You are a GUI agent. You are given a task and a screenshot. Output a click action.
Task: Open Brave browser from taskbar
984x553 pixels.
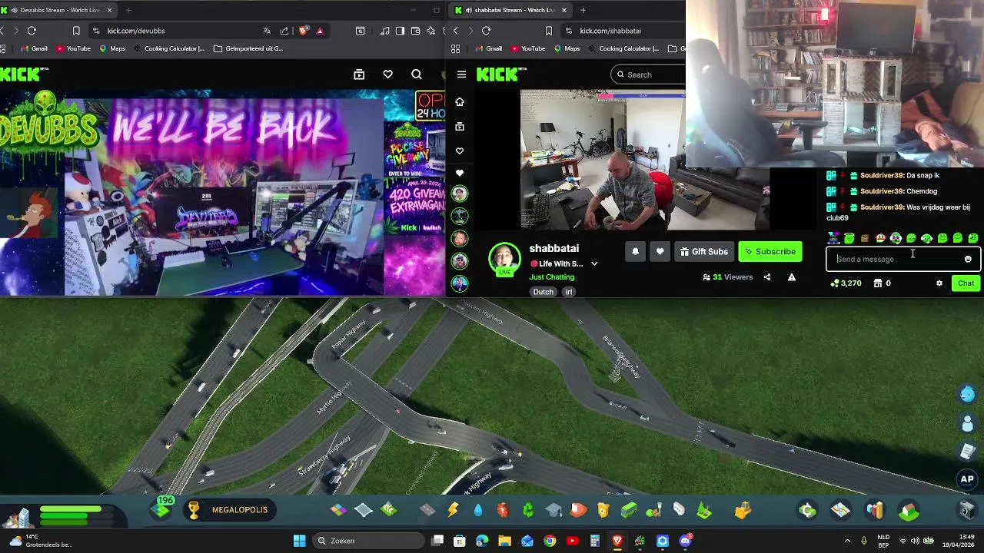pos(617,541)
